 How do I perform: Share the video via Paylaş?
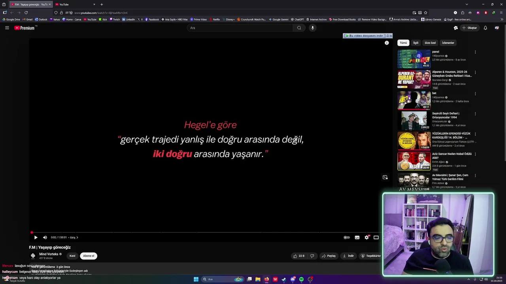point(329,256)
